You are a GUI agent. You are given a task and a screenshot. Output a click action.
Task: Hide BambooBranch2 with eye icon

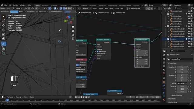point(189,44)
